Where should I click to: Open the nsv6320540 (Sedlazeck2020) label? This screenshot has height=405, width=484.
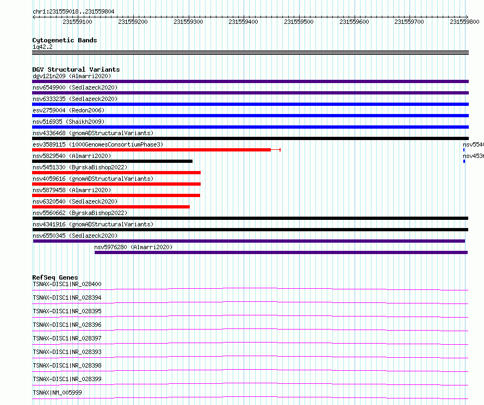coord(75,201)
